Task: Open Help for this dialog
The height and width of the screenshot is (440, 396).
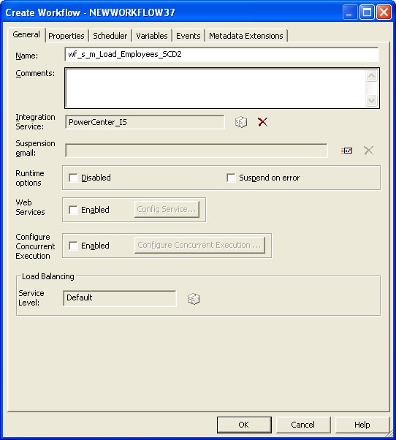Action: pyautogui.click(x=362, y=425)
